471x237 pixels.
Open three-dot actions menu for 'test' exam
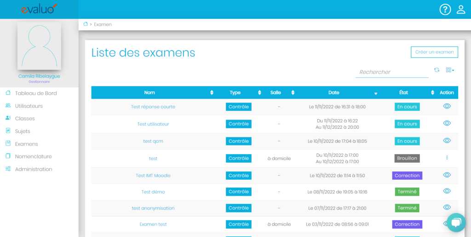click(447, 158)
